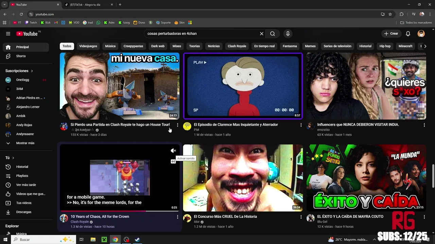Open options for the MAYRA COUTO video
This screenshot has width=435, height=244.
(424, 217)
